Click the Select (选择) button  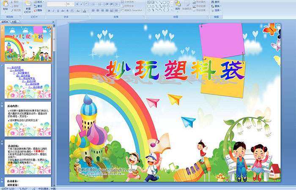click(x=216, y=10)
